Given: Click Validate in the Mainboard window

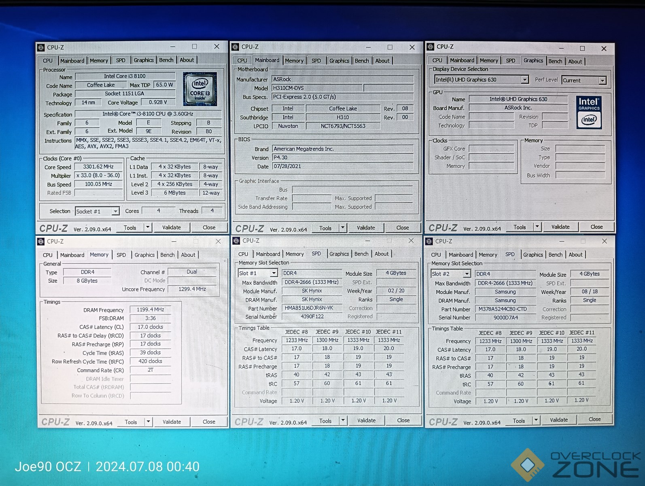Looking at the screenshot, I should tap(366, 228).
